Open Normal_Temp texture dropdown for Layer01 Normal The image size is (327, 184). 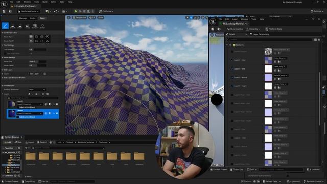coord(281,76)
